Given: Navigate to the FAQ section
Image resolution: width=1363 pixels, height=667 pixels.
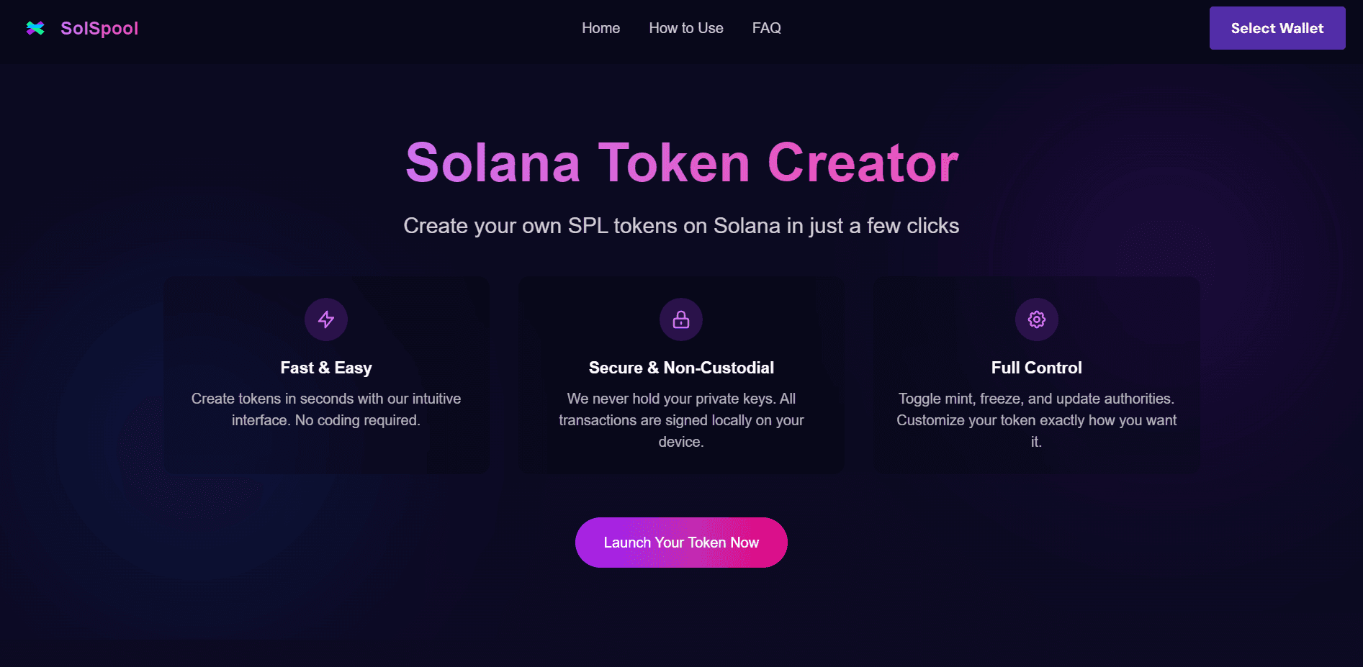Looking at the screenshot, I should (766, 28).
